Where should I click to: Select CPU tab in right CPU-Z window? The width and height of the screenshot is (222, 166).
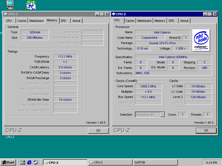click(118, 20)
